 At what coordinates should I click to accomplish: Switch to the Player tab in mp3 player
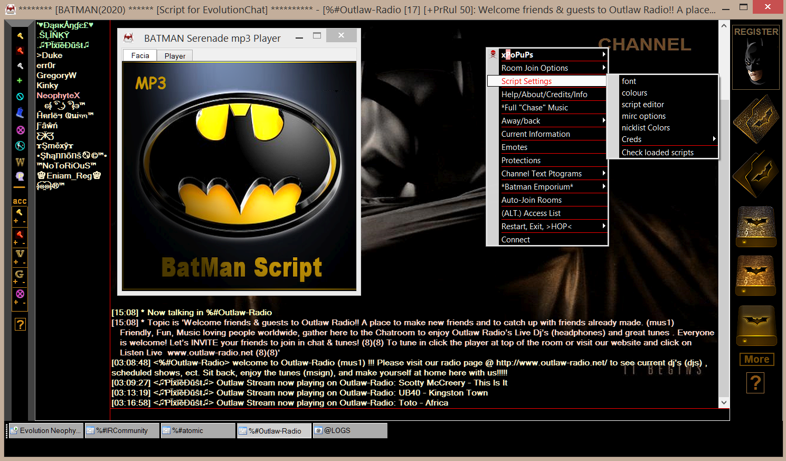coord(175,56)
